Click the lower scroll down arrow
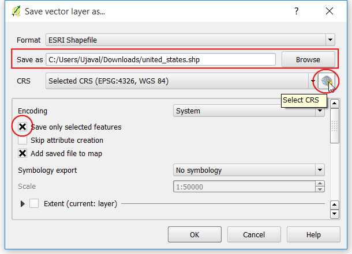This screenshot has width=352, height=254. 335,214
